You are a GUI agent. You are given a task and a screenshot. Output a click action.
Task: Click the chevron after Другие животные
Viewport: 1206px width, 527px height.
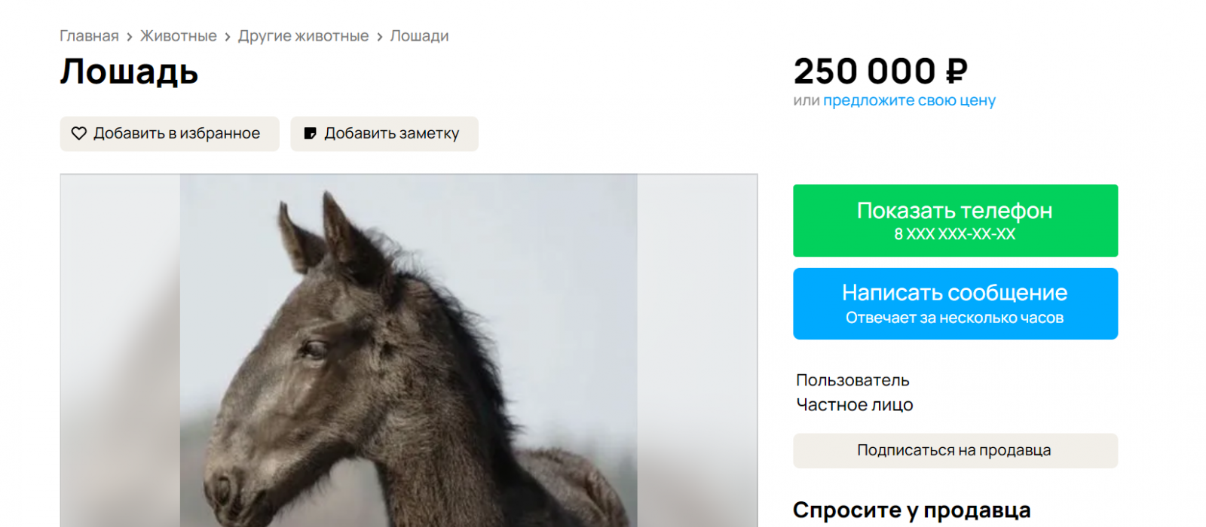pos(380,37)
